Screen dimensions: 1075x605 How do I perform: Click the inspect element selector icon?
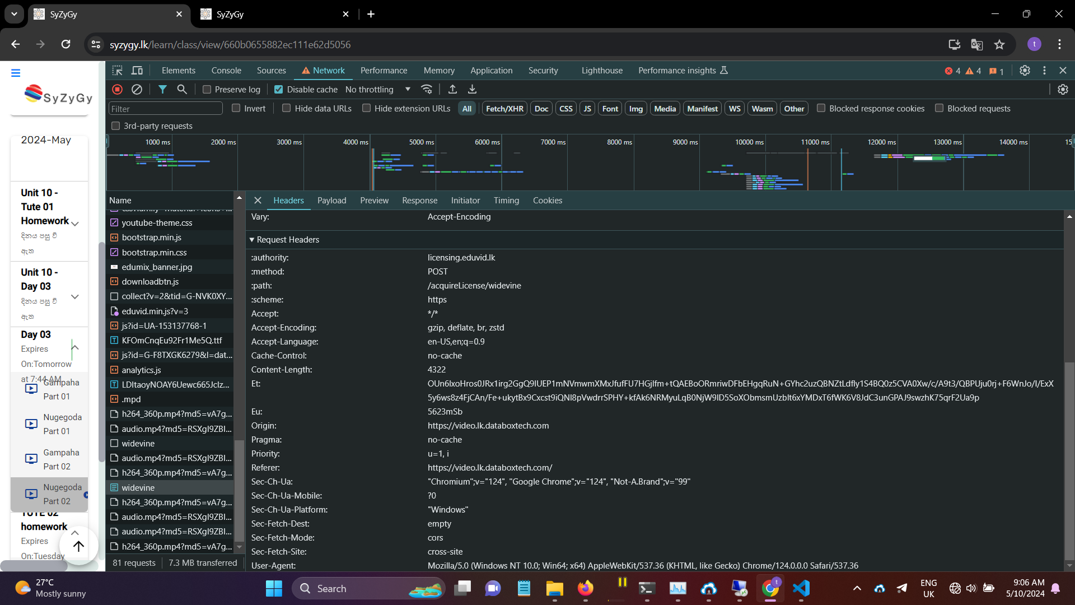click(x=117, y=71)
